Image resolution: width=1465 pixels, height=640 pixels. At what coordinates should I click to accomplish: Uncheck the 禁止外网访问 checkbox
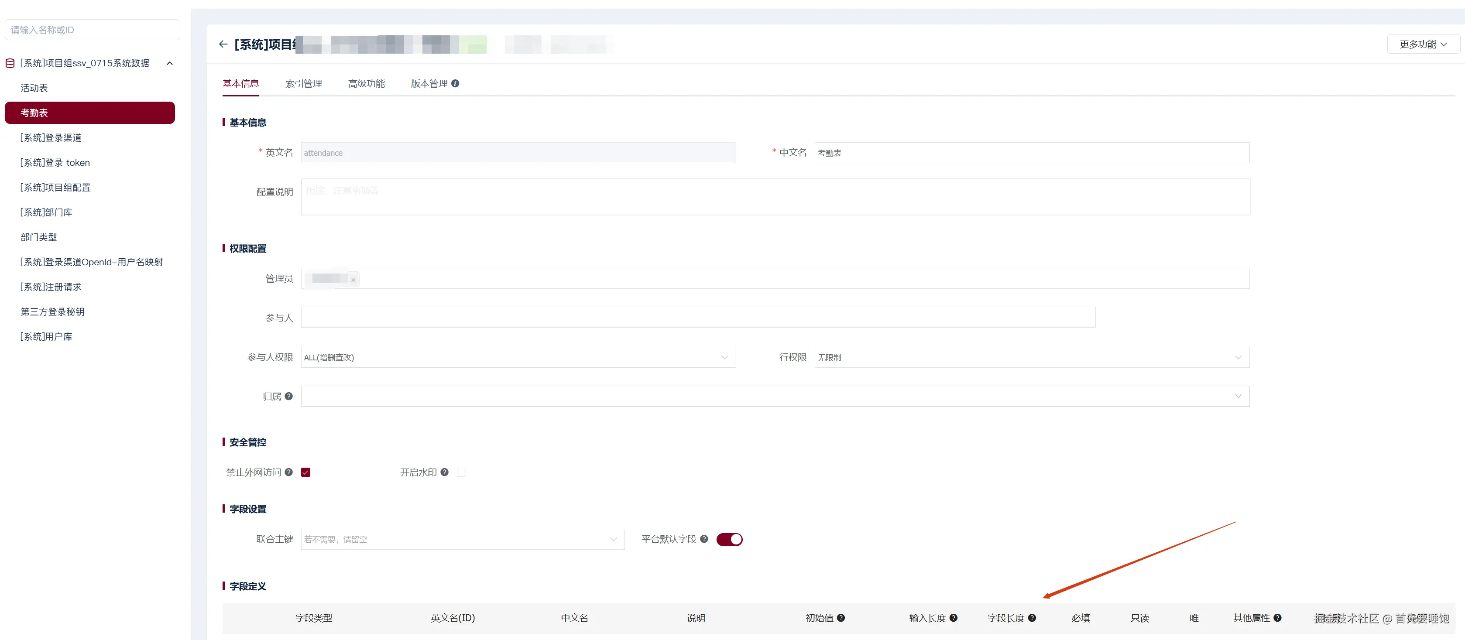coord(305,472)
